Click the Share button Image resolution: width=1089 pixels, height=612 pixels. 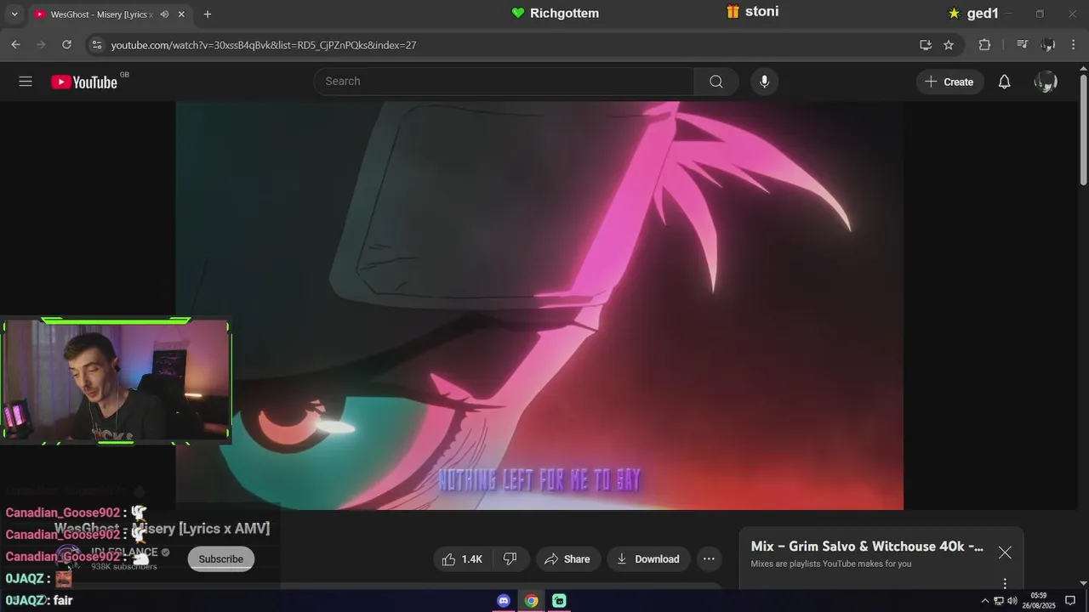tap(567, 558)
